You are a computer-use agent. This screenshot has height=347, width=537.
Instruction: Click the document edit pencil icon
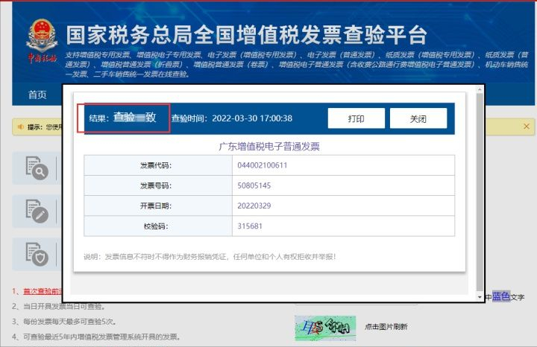pos(37,211)
